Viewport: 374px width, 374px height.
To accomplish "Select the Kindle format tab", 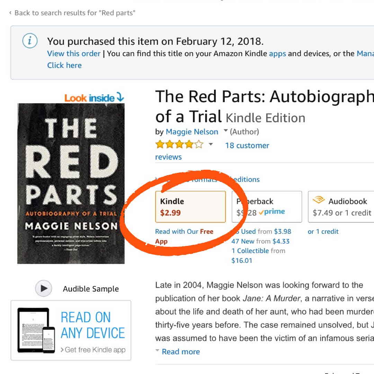I will point(190,207).
